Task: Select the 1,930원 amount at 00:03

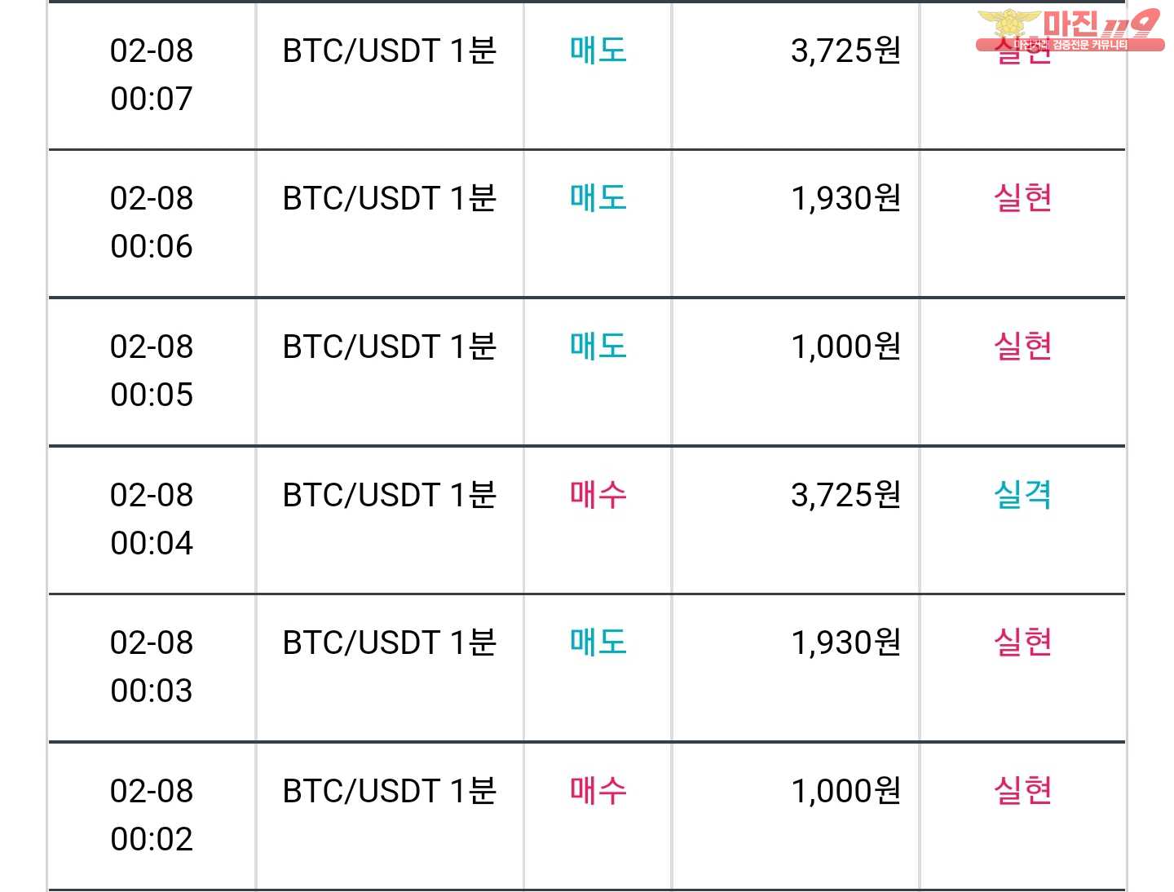Action: pyautogui.click(x=845, y=643)
